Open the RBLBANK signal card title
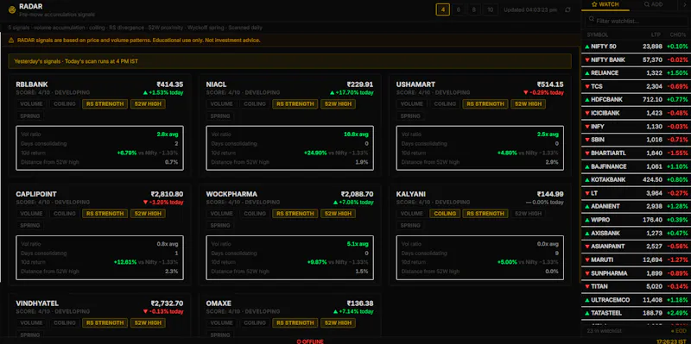The image size is (691, 344). [32, 84]
